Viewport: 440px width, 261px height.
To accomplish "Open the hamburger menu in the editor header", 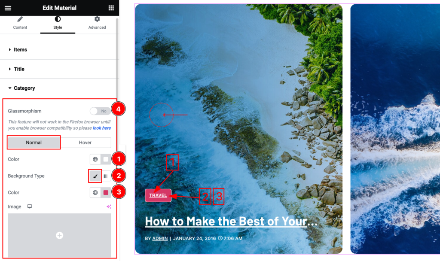I will [8, 8].
